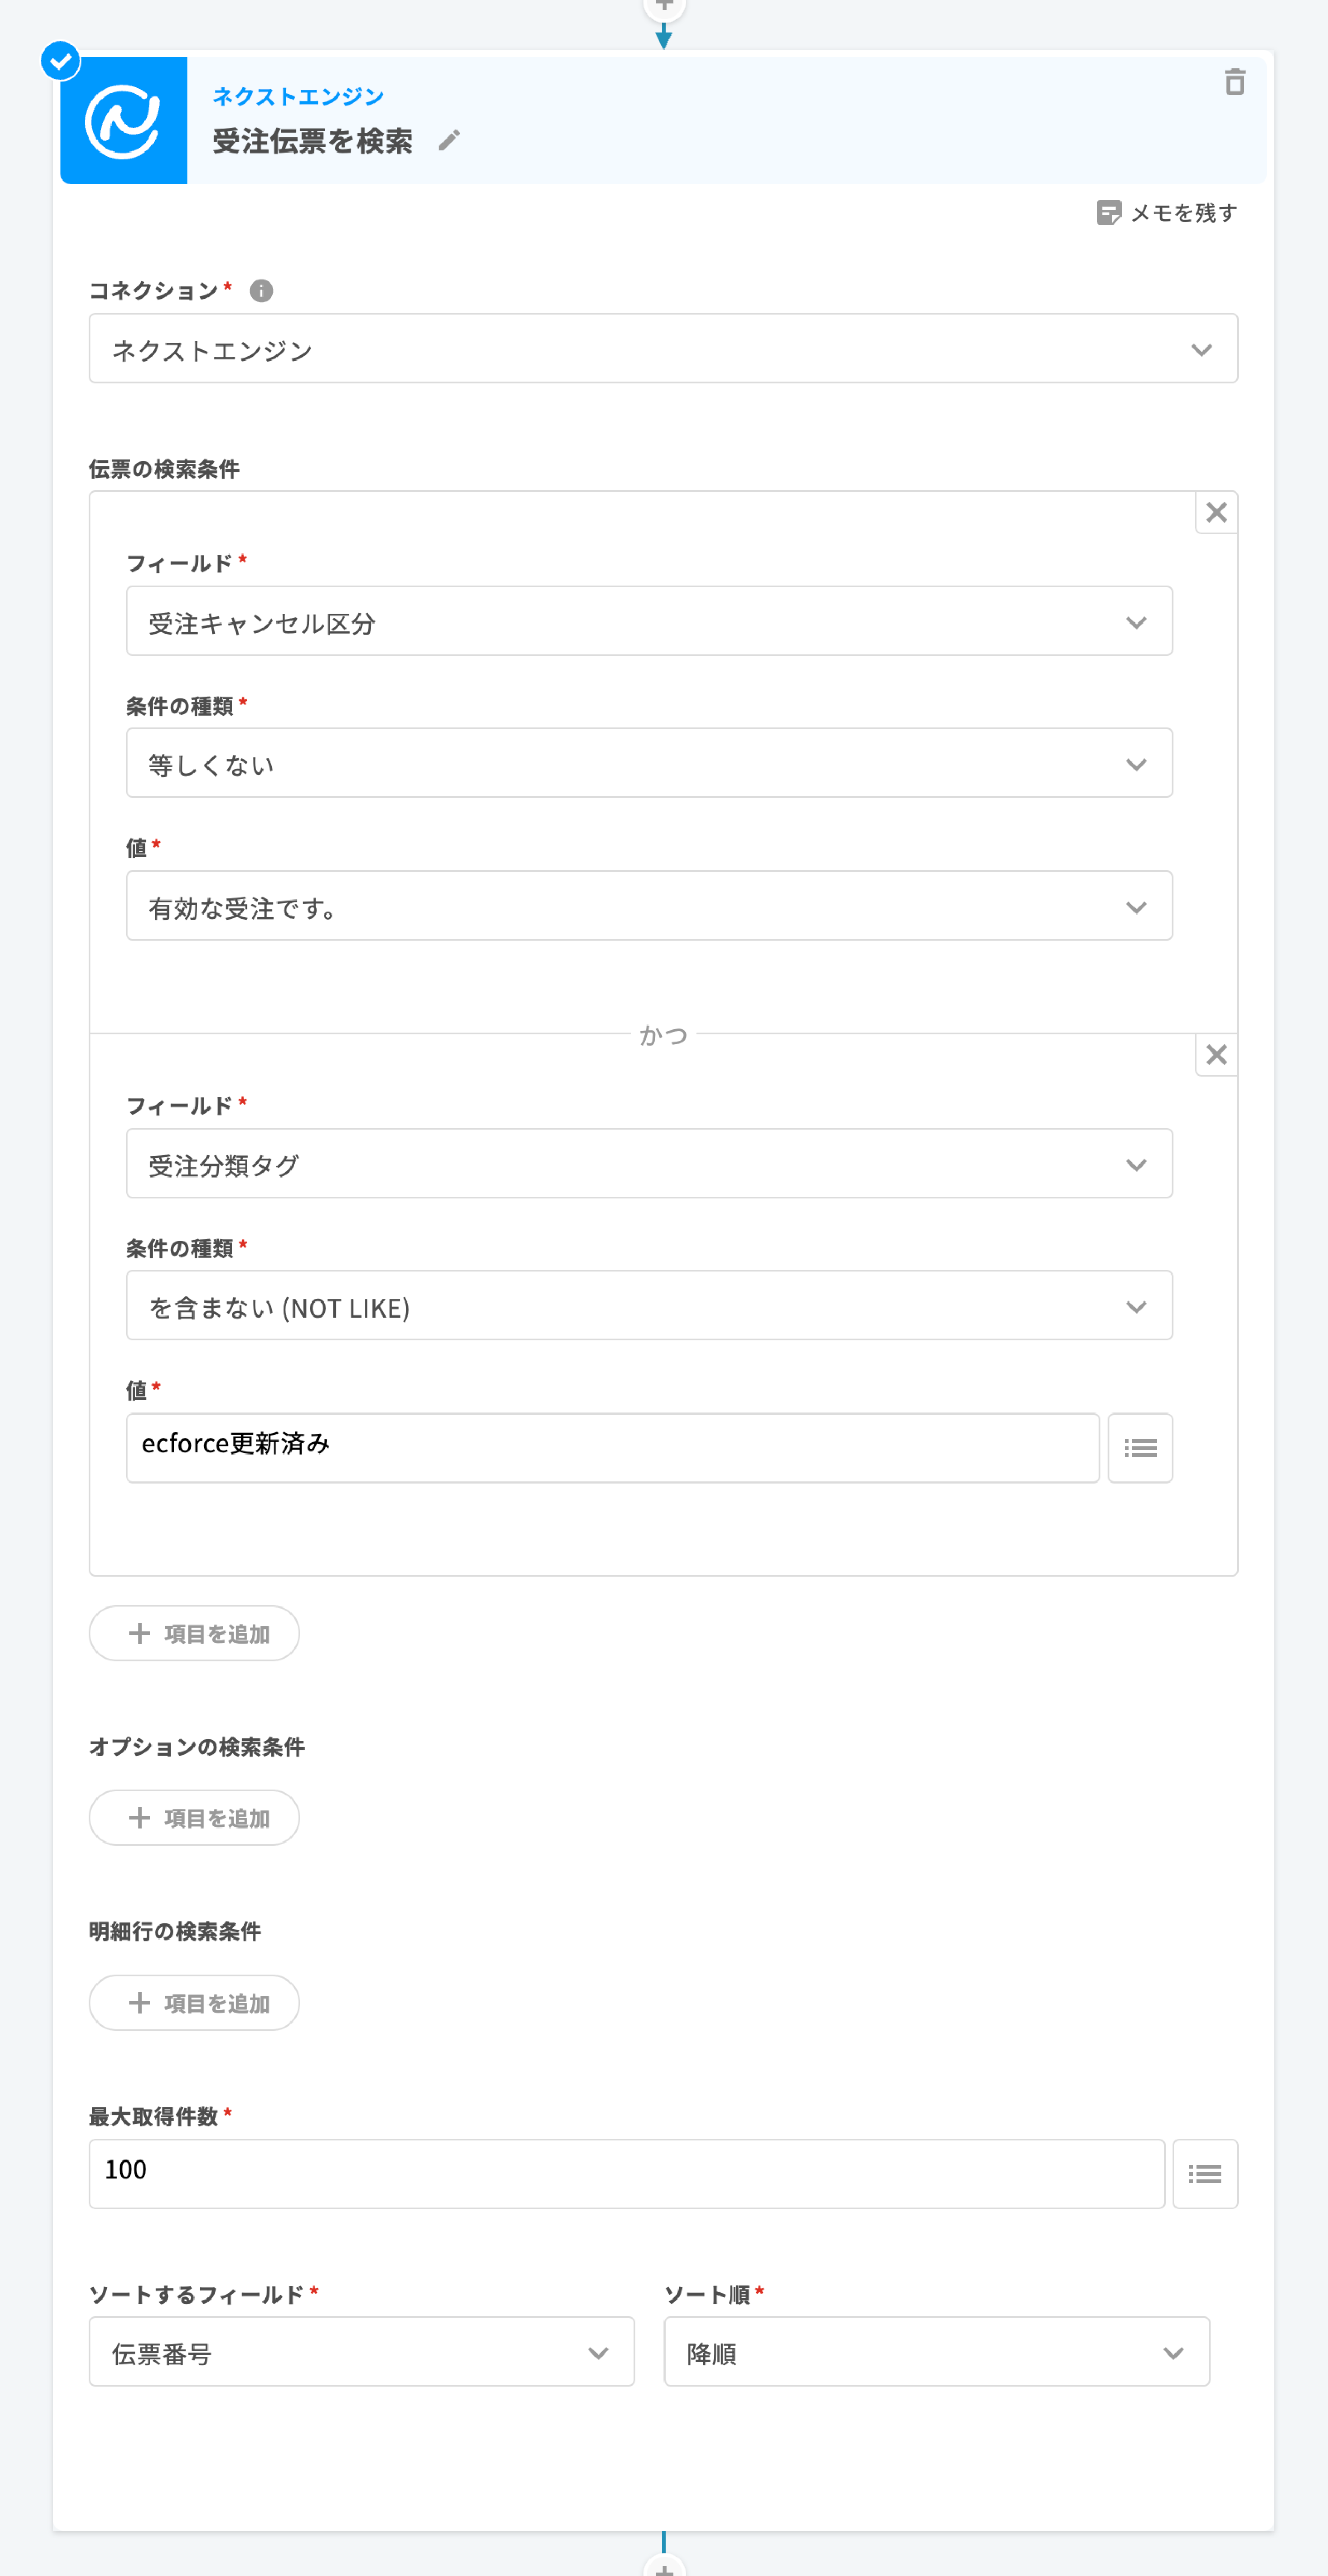The image size is (1328, 2576).
Task: Click the pencil icon to rename the step
Action: 449,141
